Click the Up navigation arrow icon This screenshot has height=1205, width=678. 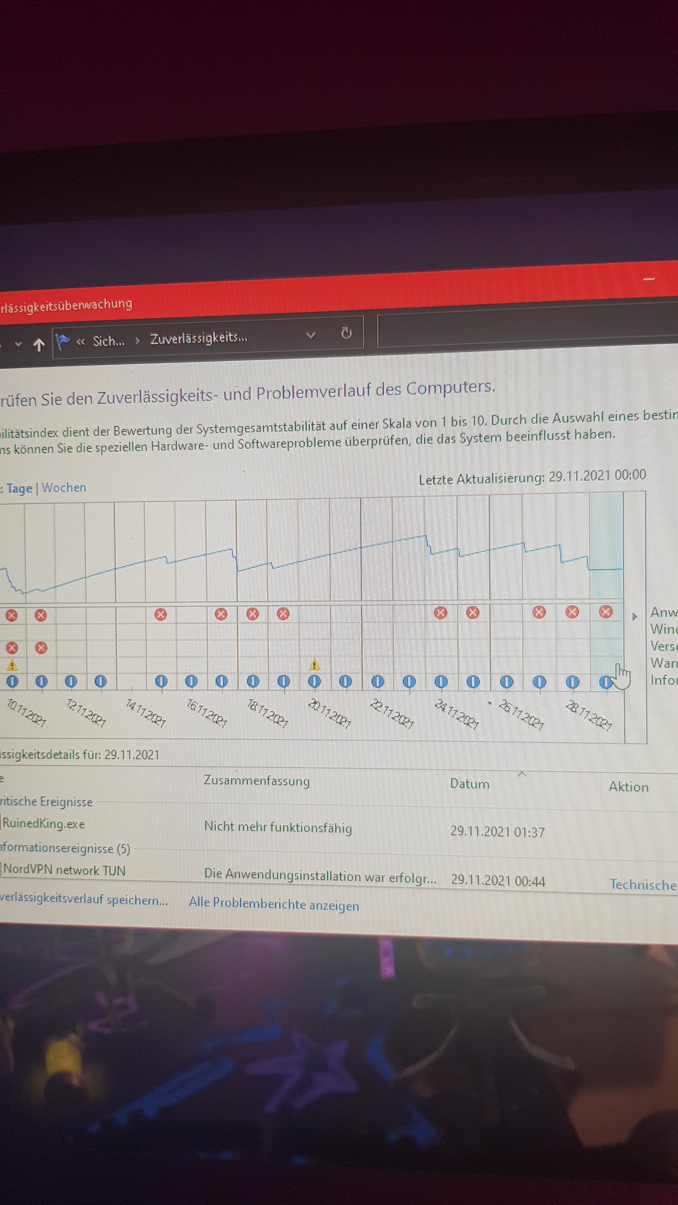39,345
